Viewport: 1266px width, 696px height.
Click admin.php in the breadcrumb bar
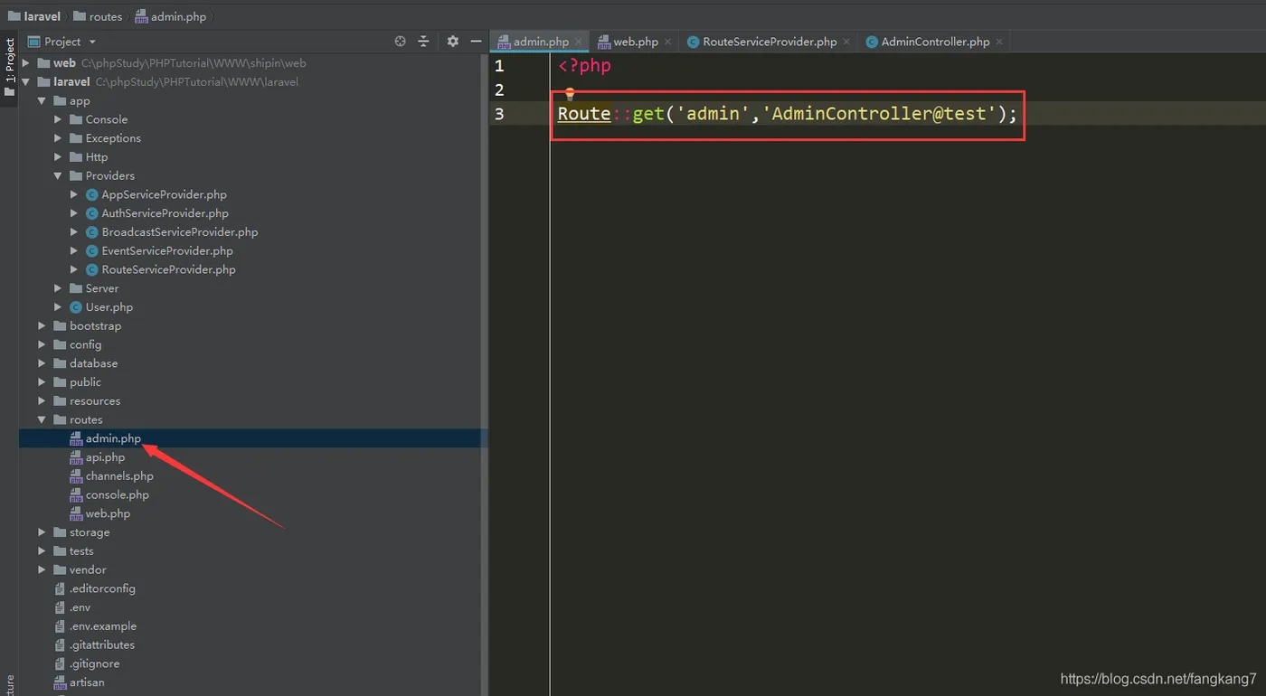coord(171,16)
